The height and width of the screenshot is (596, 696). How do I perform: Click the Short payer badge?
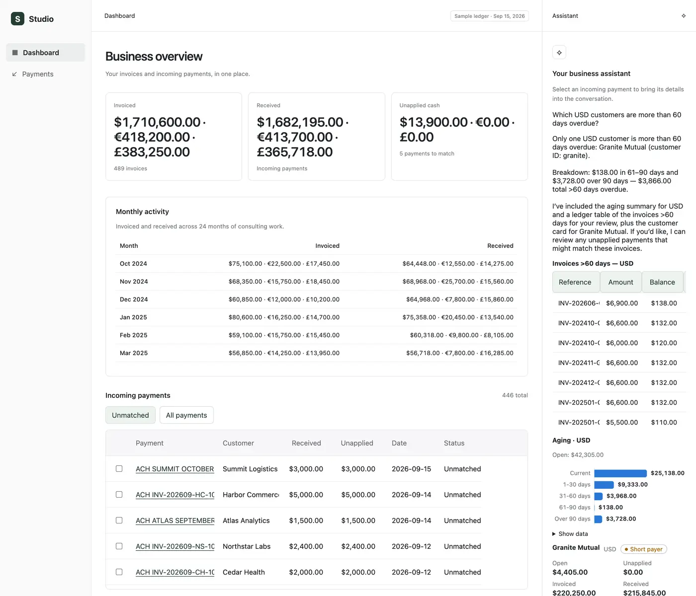644,549
